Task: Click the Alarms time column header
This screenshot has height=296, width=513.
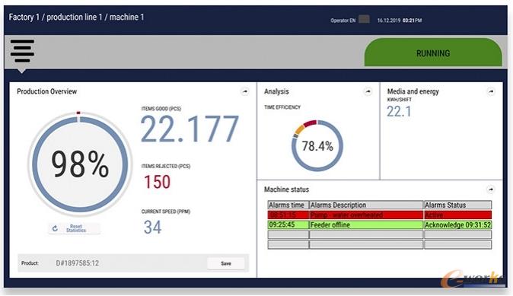Action: (288, 205)
